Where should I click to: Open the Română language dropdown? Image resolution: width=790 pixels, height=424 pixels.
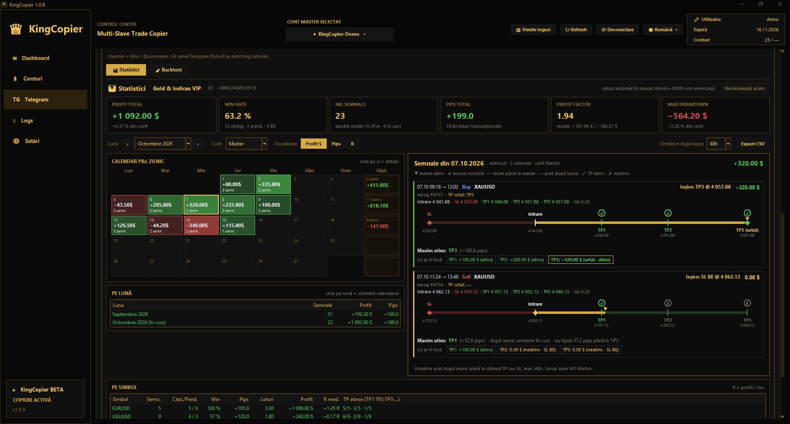[663, 30]
